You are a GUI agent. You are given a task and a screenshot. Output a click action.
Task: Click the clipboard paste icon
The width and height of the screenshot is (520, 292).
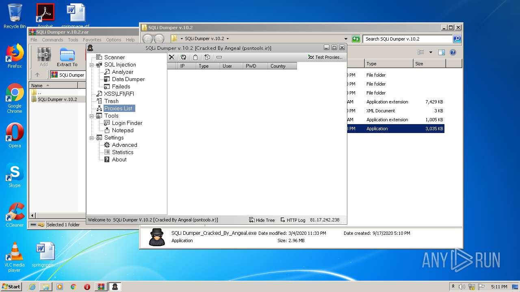(x=195, y=57)
